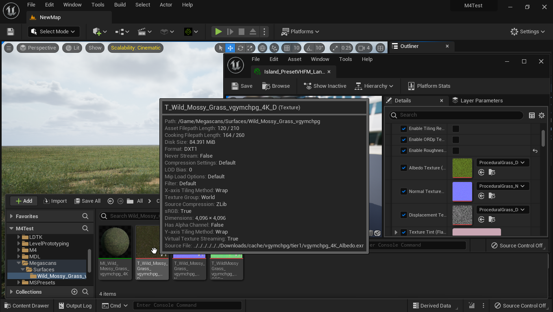553x312 pixels.
Task: Open Details panel settings gear
Action: [542, 115]
